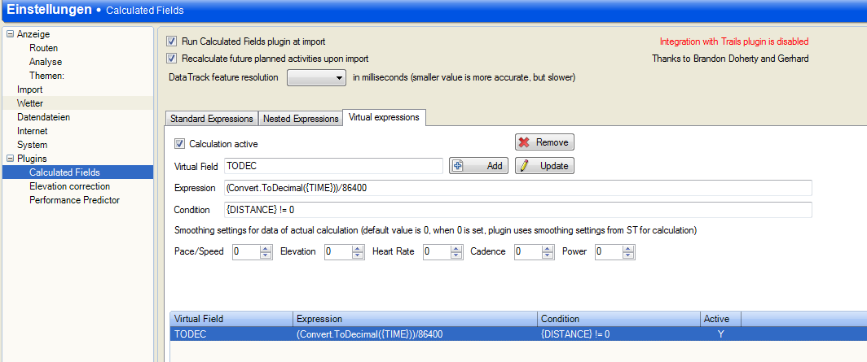Disable Run Calculated Fields plugin at import
This screenshot has height=362, width=867.
tap(172, 41)
